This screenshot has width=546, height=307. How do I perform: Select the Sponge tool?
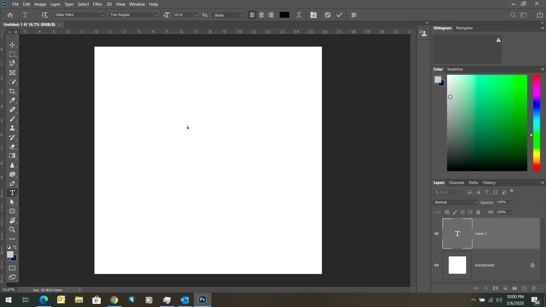tap(12, 174)
